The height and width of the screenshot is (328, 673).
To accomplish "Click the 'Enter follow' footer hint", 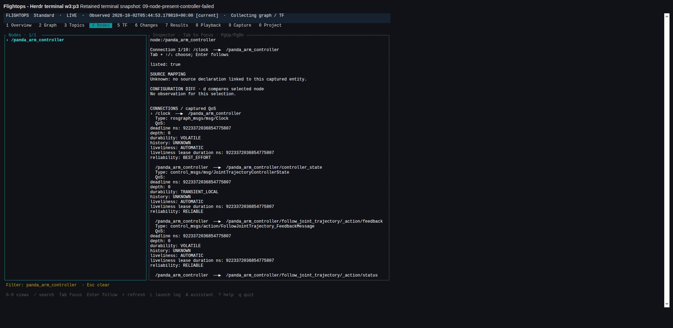I will tap(102, 295).
